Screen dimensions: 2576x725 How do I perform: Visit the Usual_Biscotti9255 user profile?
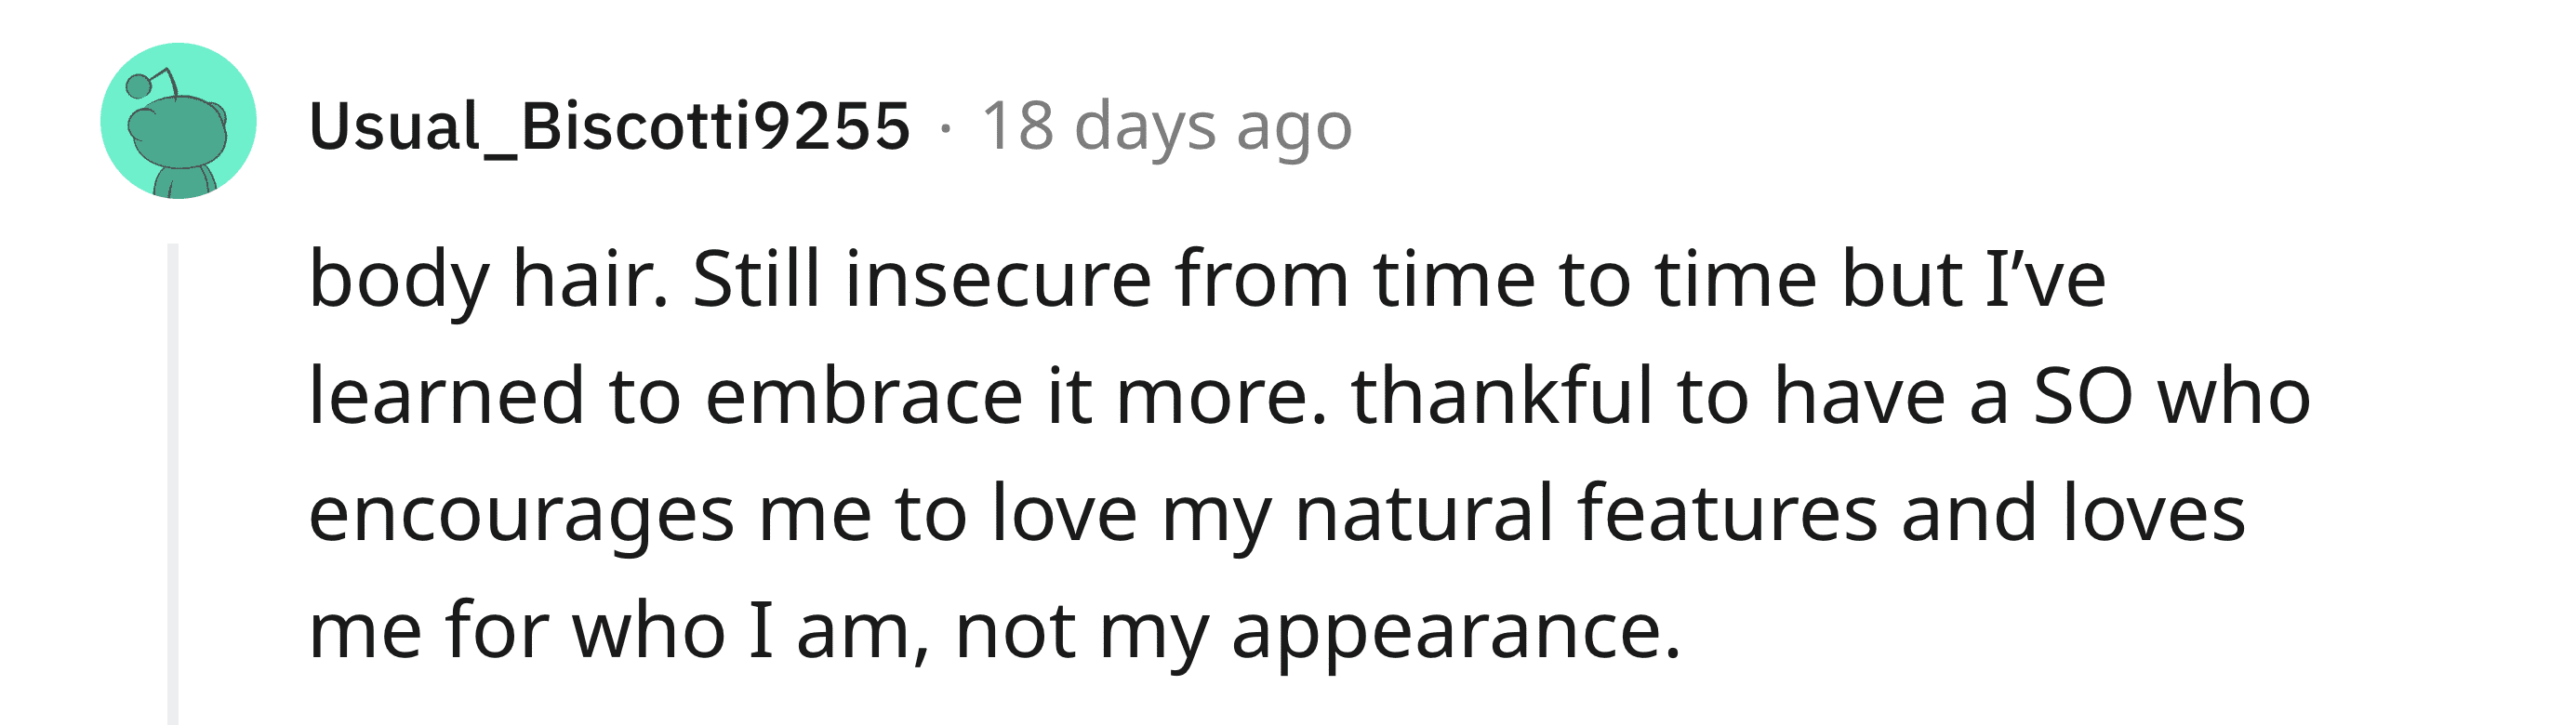click(610, 127)
